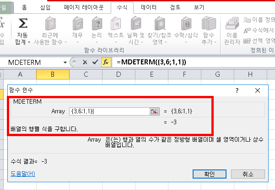Select column B header
This screenshot has width=275, height=190.
point(53,74)
